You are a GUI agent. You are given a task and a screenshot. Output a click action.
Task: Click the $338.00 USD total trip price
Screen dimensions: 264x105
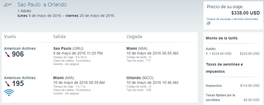(246, 13)
